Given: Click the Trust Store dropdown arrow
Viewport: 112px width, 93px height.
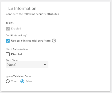Looking at the screenshot, I should pyautogui.click(x=45, y=65).
